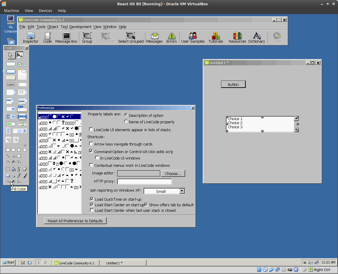Open the Object menu

point(53,27)
